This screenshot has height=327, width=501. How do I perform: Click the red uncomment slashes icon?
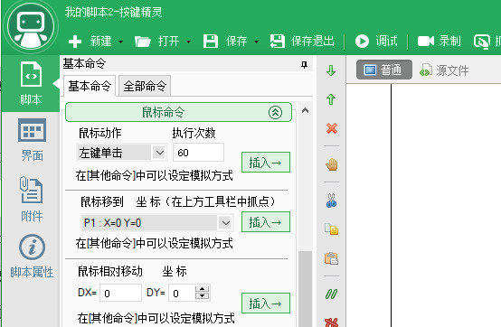point(331,322)
